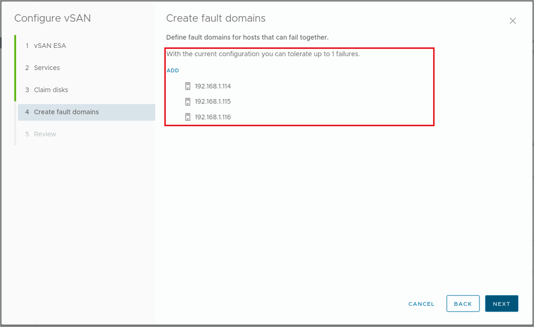Cancel the vSAN configuration wizard

pos(421,304)
